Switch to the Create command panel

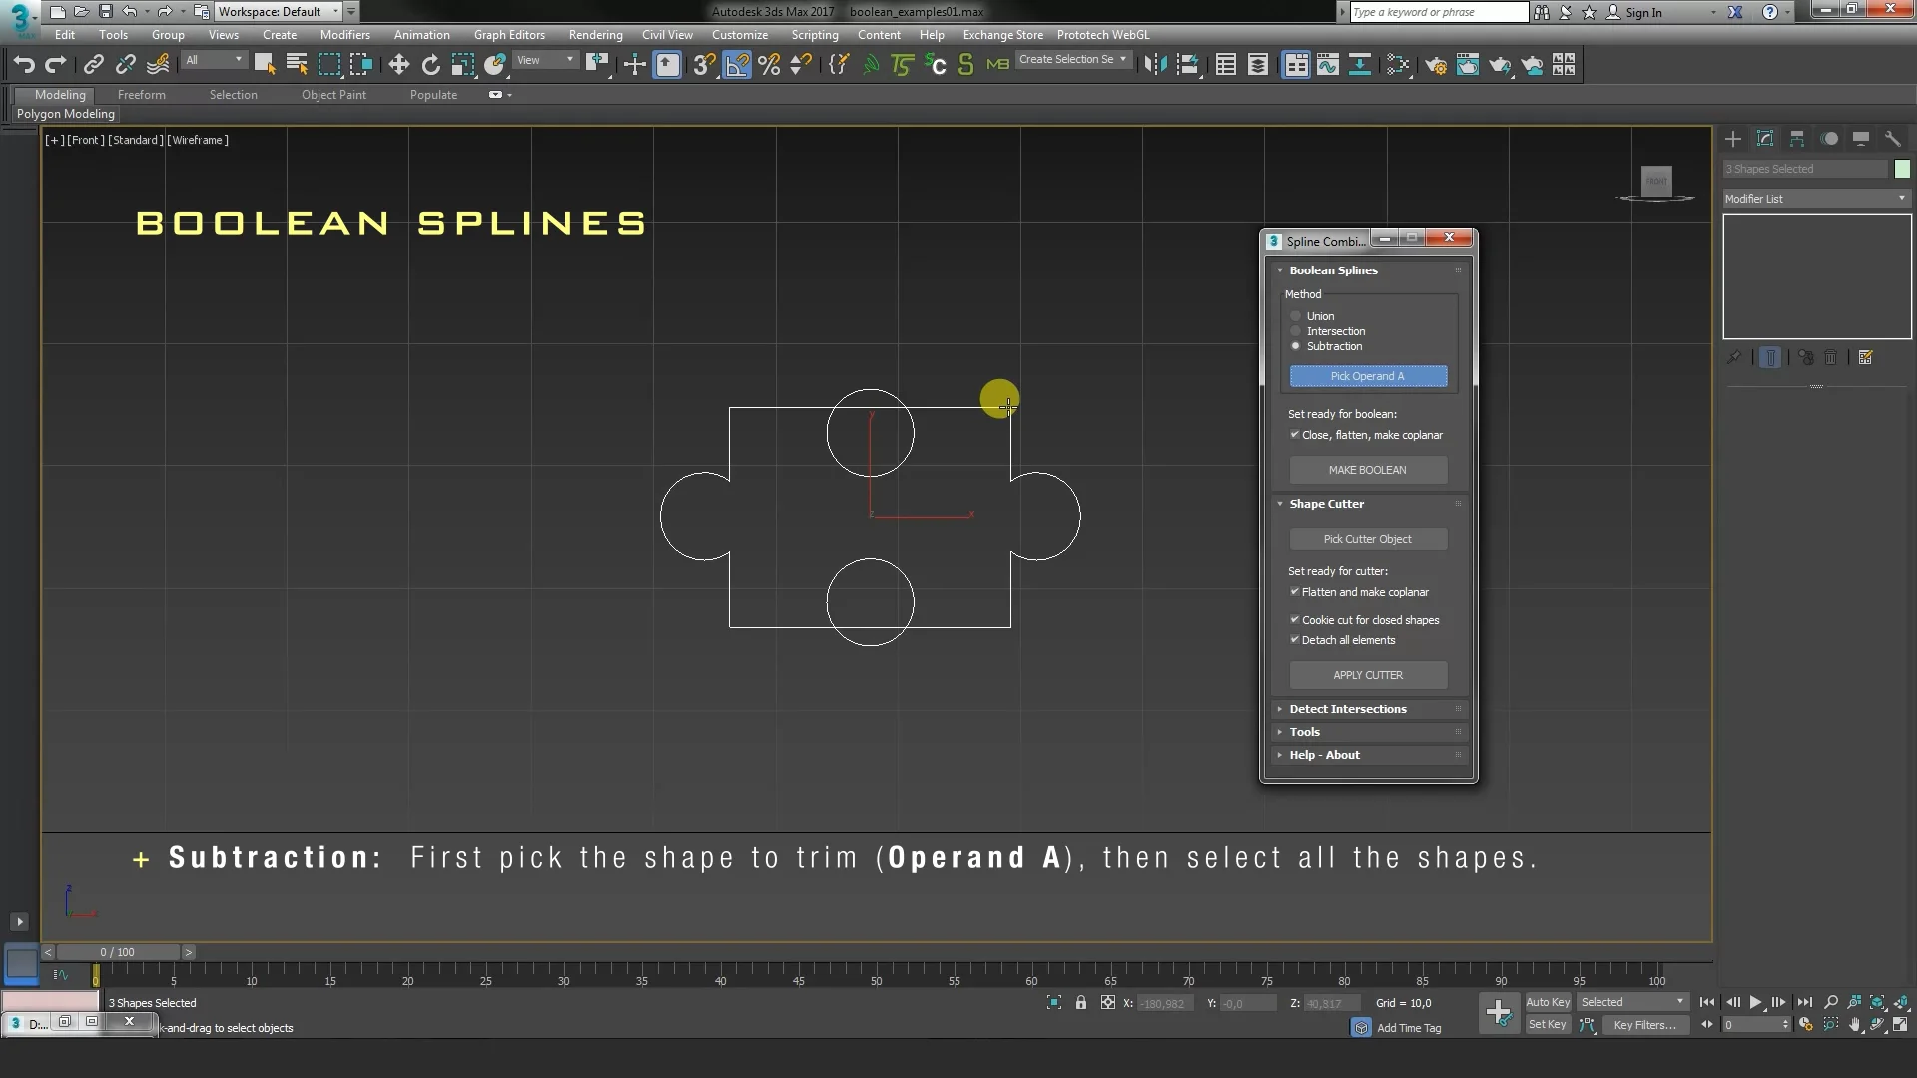[1733, 139]
